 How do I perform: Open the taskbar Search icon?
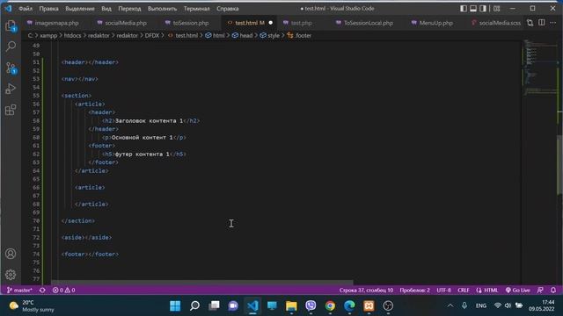point(194,305)
